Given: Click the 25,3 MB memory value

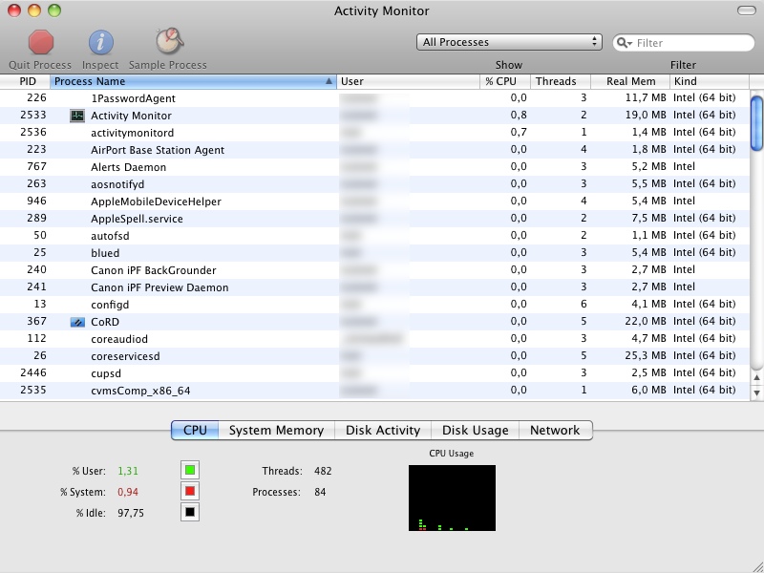Looking at the screenshot, I should [646, 355].
